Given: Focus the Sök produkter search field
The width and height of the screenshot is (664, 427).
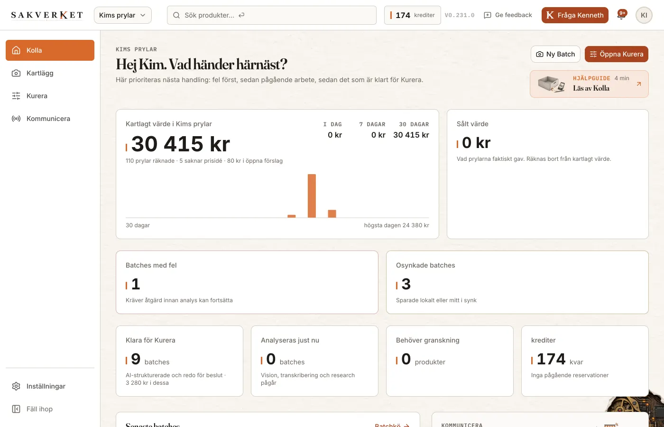Looking at the screenshot, I should coord(272,15).
